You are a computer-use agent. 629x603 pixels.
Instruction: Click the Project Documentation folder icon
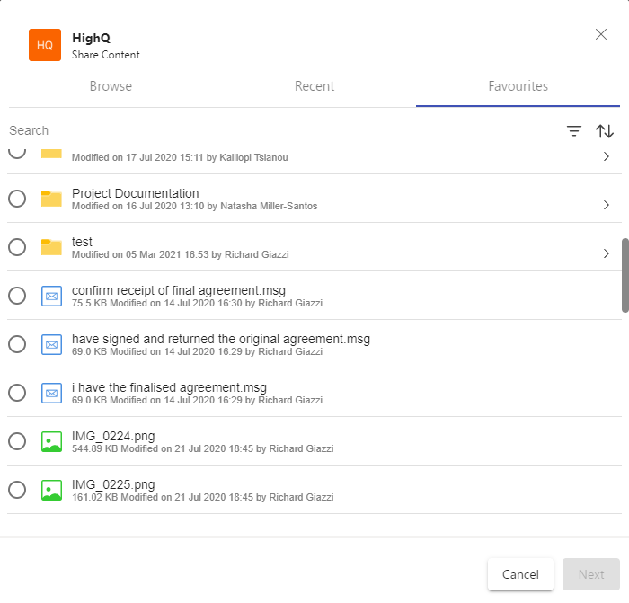click(51, 199)
